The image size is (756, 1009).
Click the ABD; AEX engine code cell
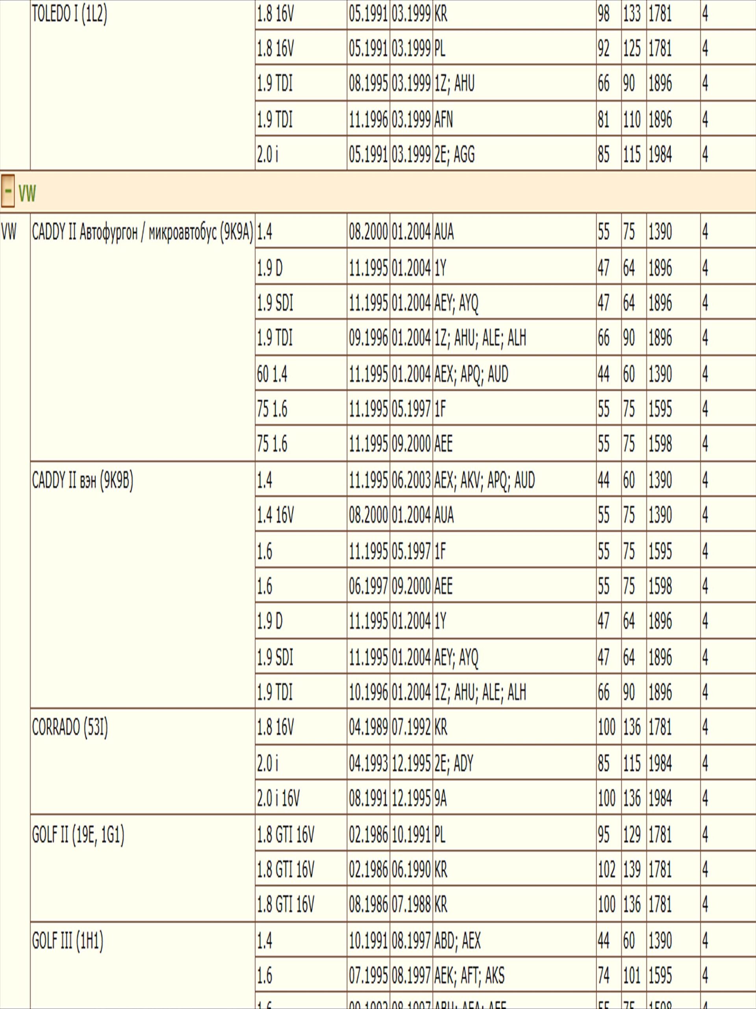tap(457, 940)
